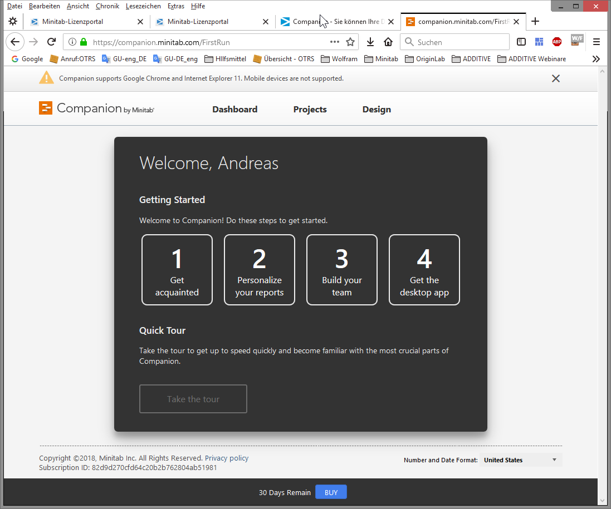This screenshot has height=509, width=611.
Task: Open the Bearbeiten menu
Action: click(45, 6)
